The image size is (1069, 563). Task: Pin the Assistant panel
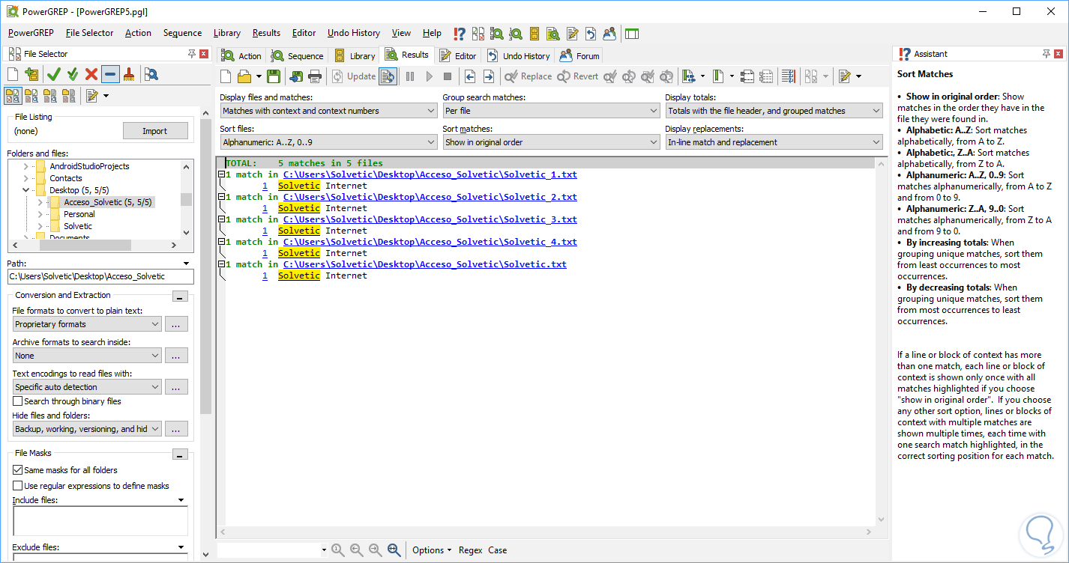[x=1047, y=54]
